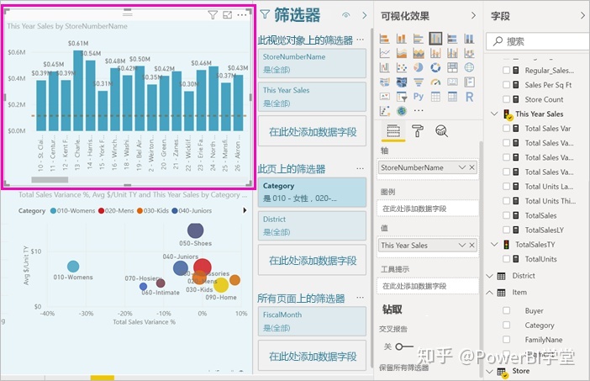590x381 pixels.
Task: Select the line chart visual
Action: 385,53
